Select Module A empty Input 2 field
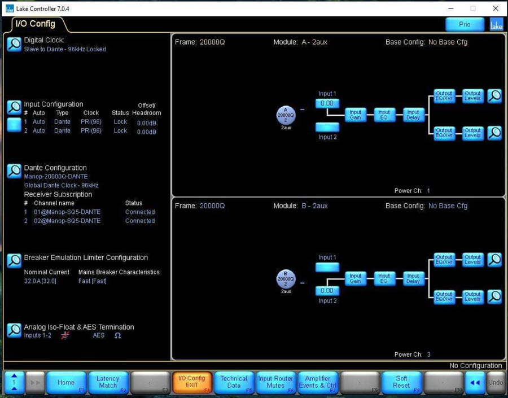Image resolution: width=508 pixels, height=398 pixels. coord(327,127)
